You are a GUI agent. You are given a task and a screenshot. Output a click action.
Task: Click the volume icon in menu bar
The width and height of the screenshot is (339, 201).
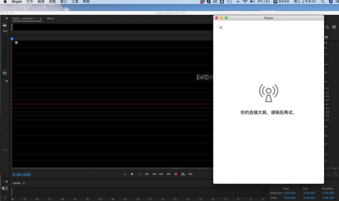[252, 2]
